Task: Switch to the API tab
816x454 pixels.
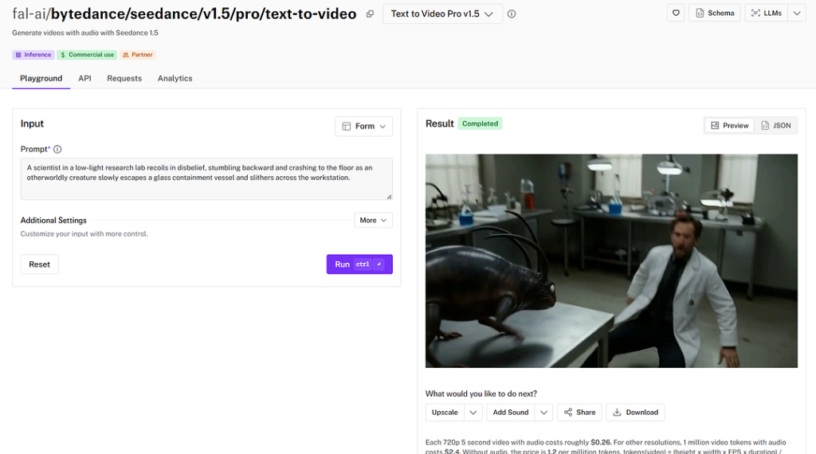Action: click(84, 79)
